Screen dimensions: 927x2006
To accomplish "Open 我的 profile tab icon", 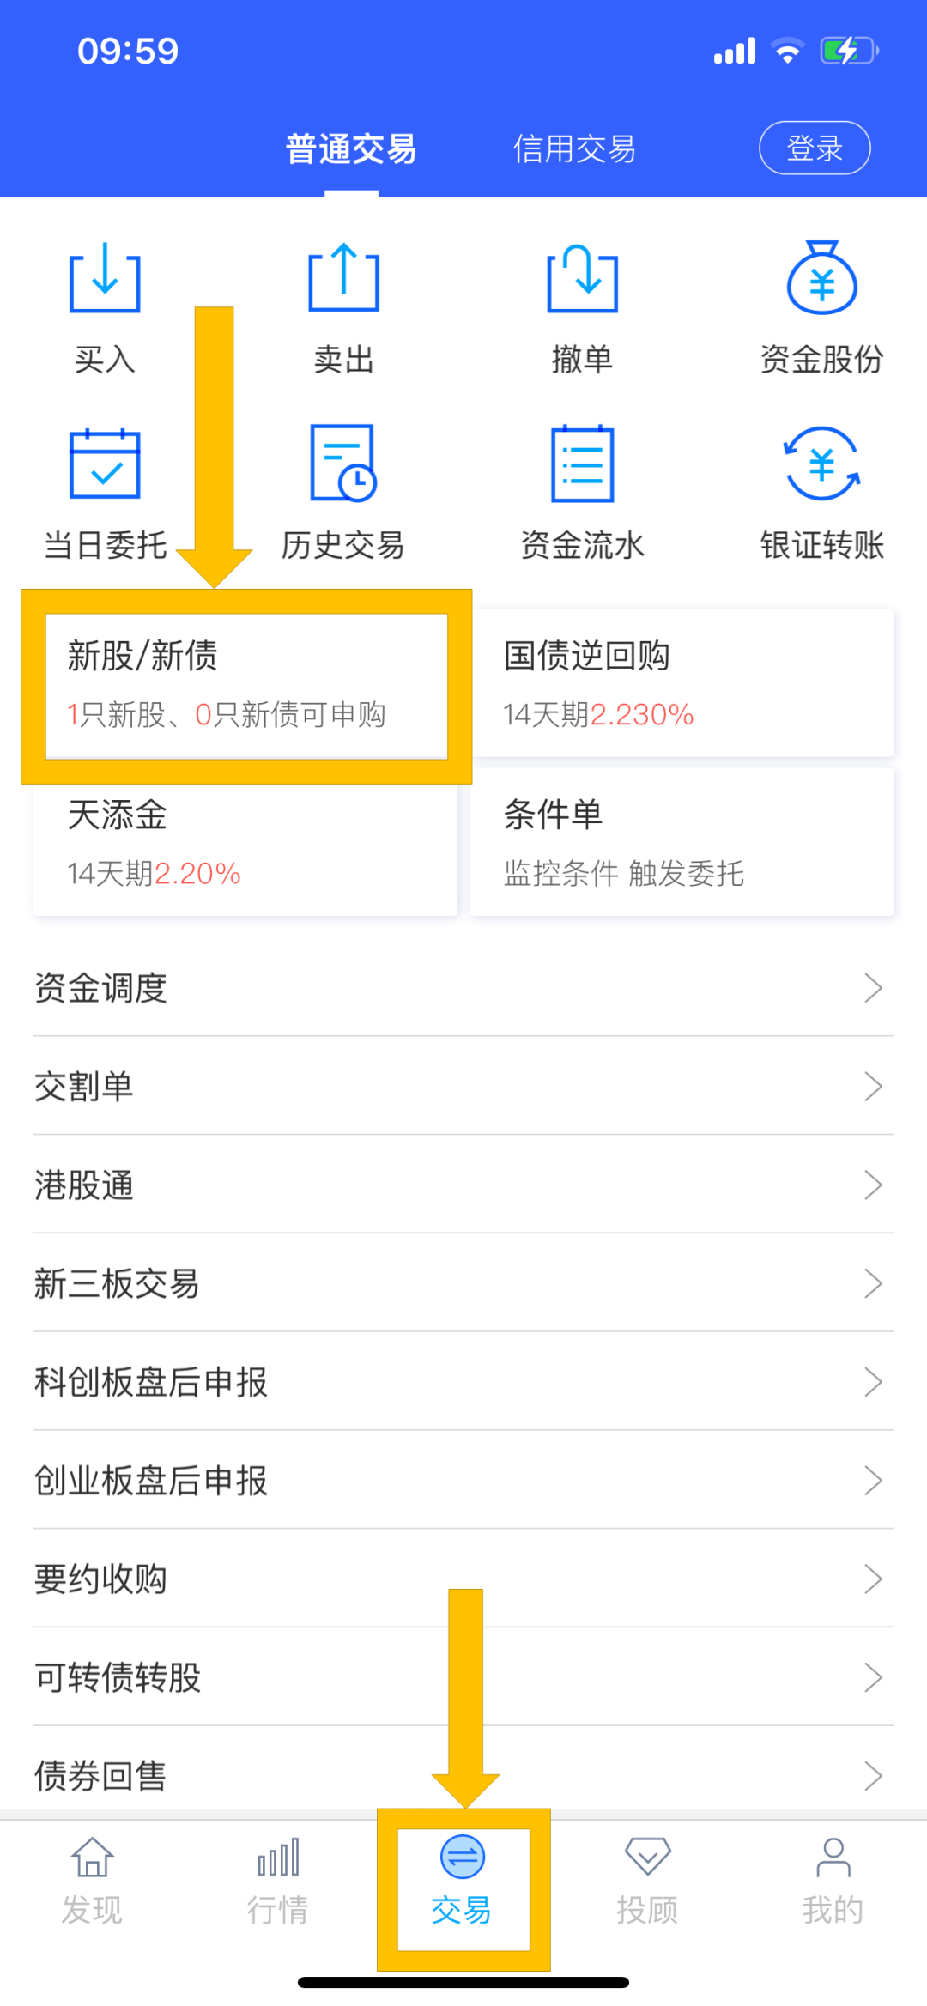I will [833, 1858].
